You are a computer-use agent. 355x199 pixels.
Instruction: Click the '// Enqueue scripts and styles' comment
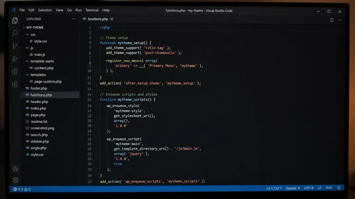(x=129, y=94)
